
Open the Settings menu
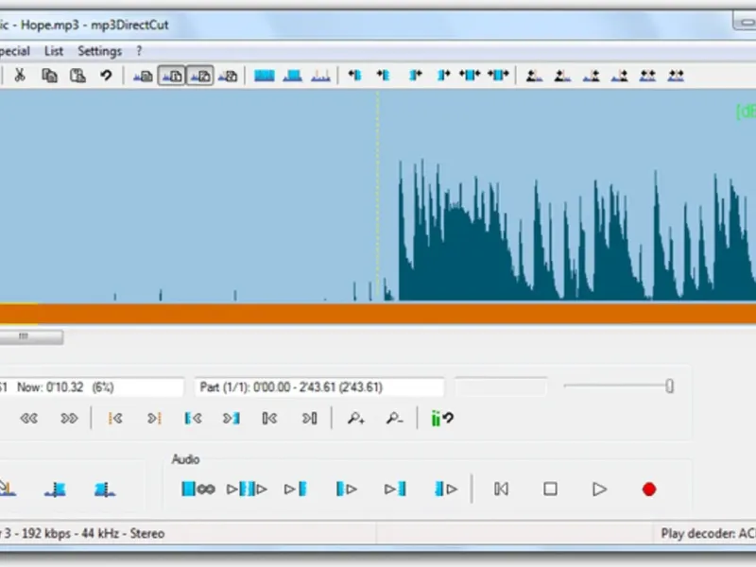(100, 51)
